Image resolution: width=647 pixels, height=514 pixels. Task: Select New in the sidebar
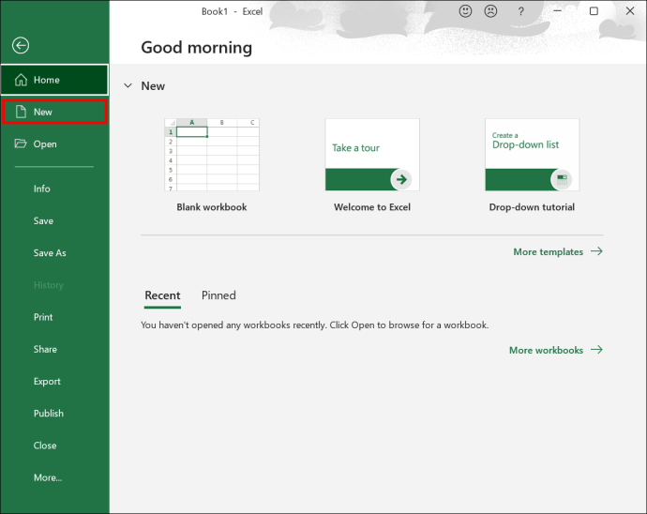pos(54,112)
